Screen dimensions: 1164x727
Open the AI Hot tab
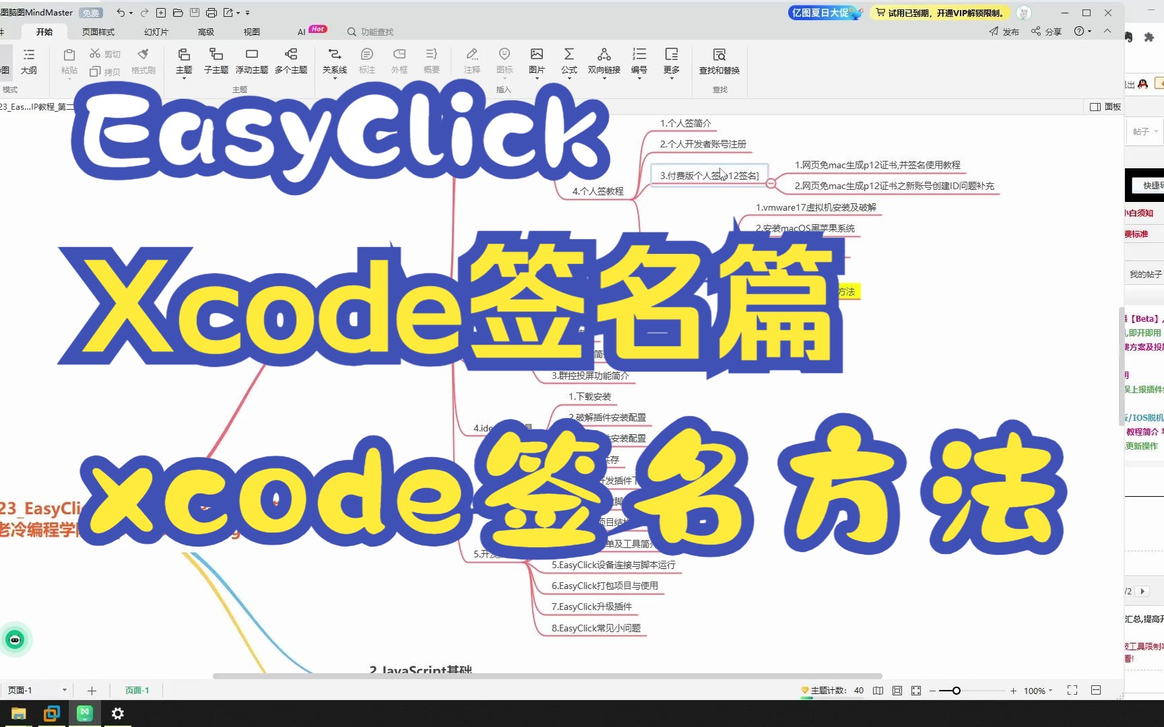(x=312, y=31)
